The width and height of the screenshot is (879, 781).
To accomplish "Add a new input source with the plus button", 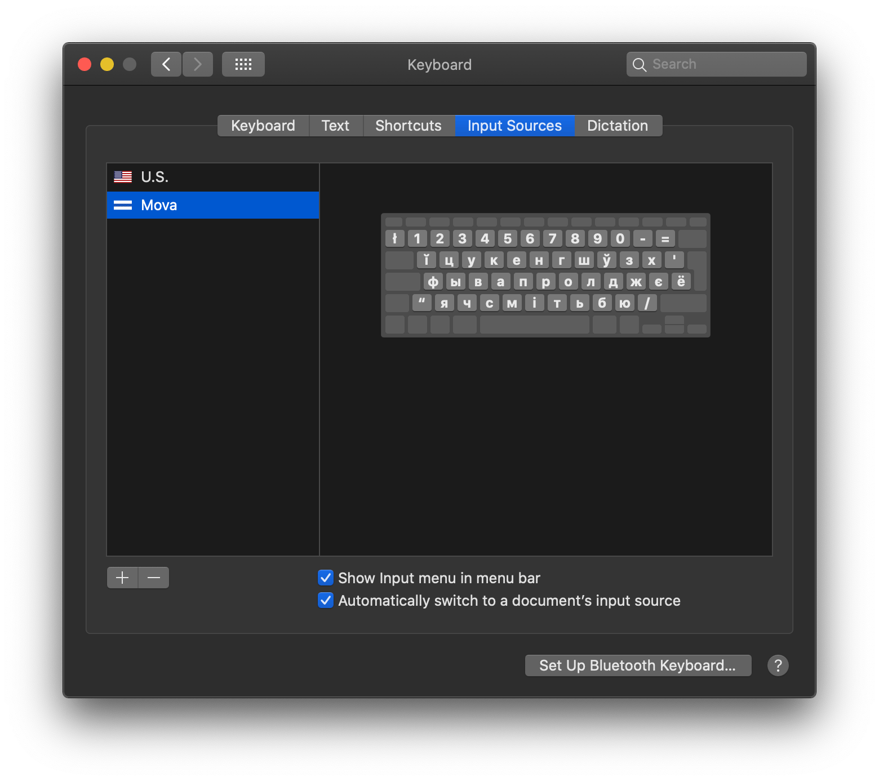I will (x=122, y=578).
